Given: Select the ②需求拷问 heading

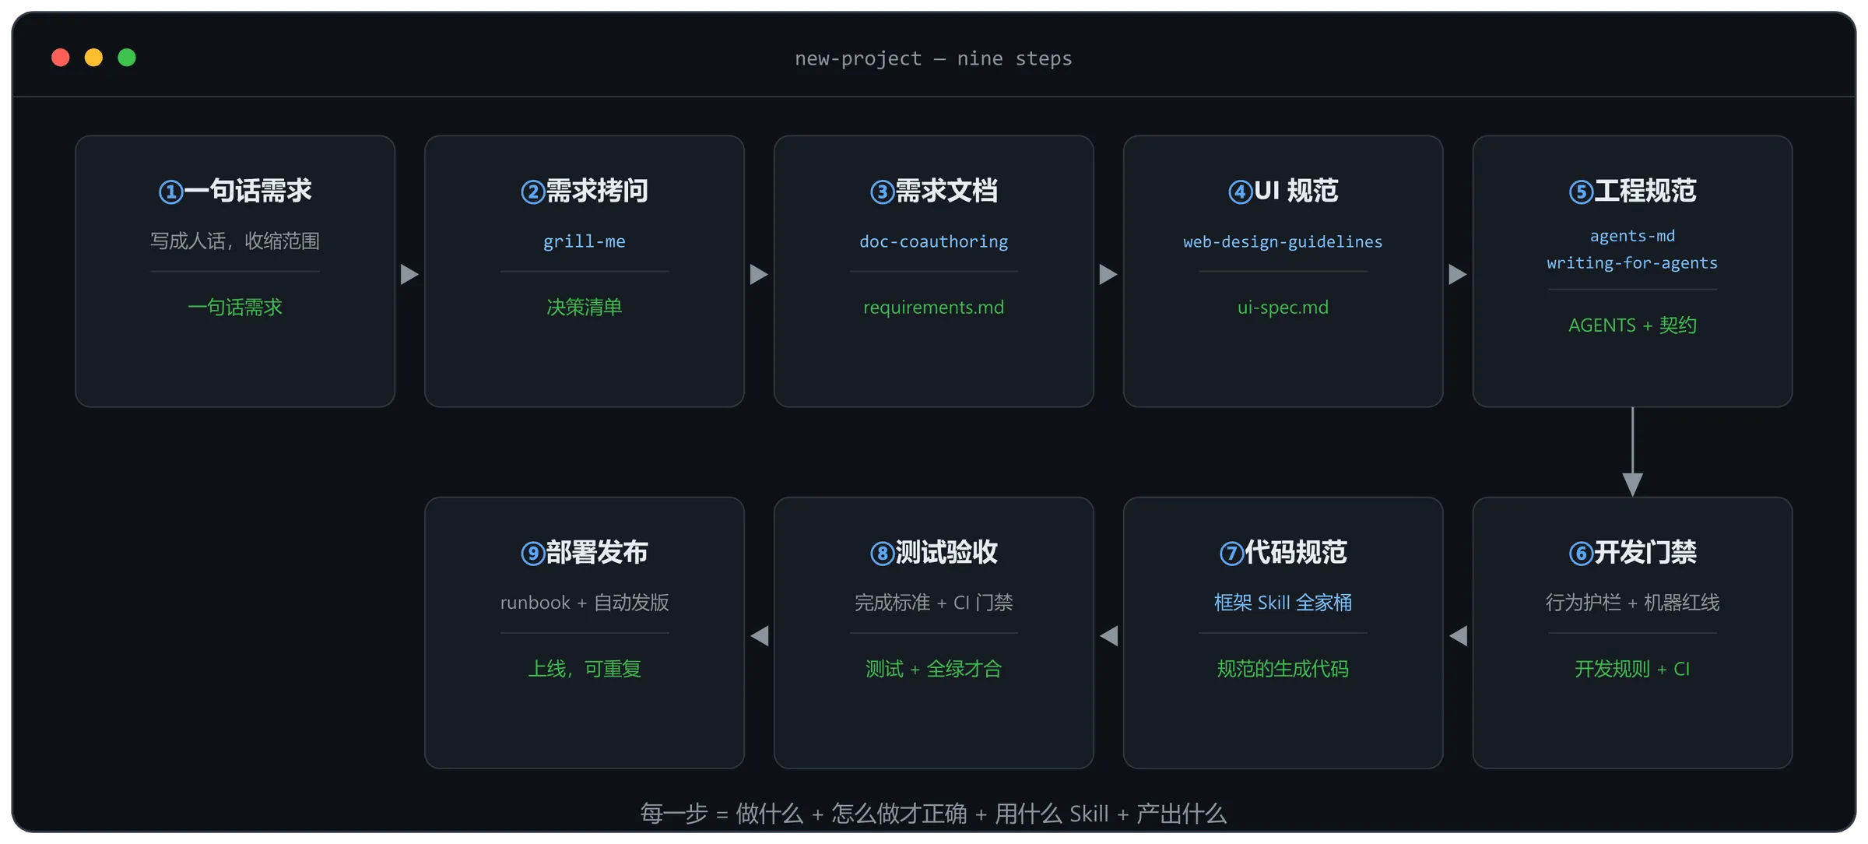Looking at the screenshot, I should coord(585,191).
